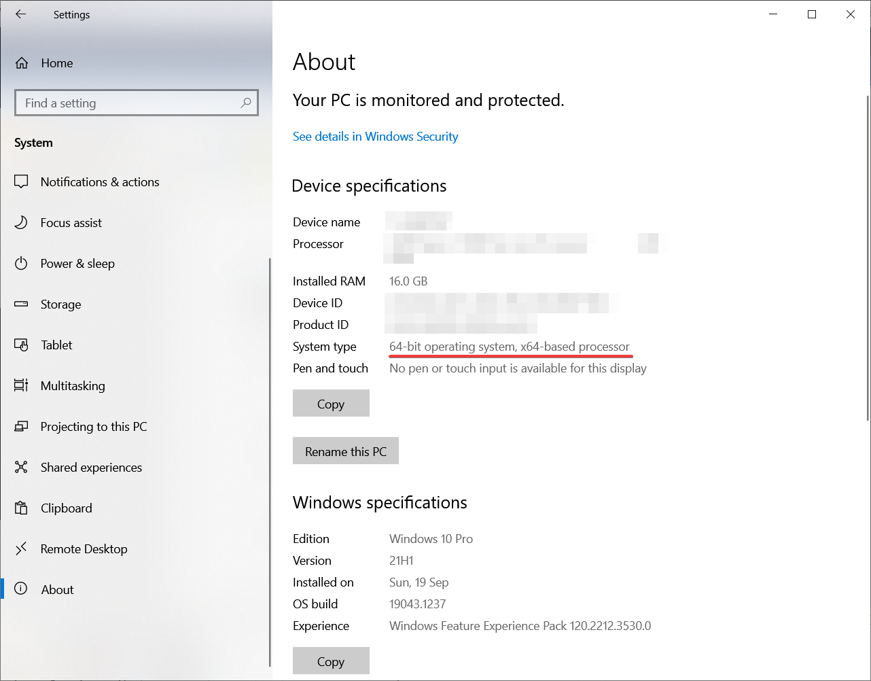
Task: Go to Settings Home label
Action: tap(57, 63)
